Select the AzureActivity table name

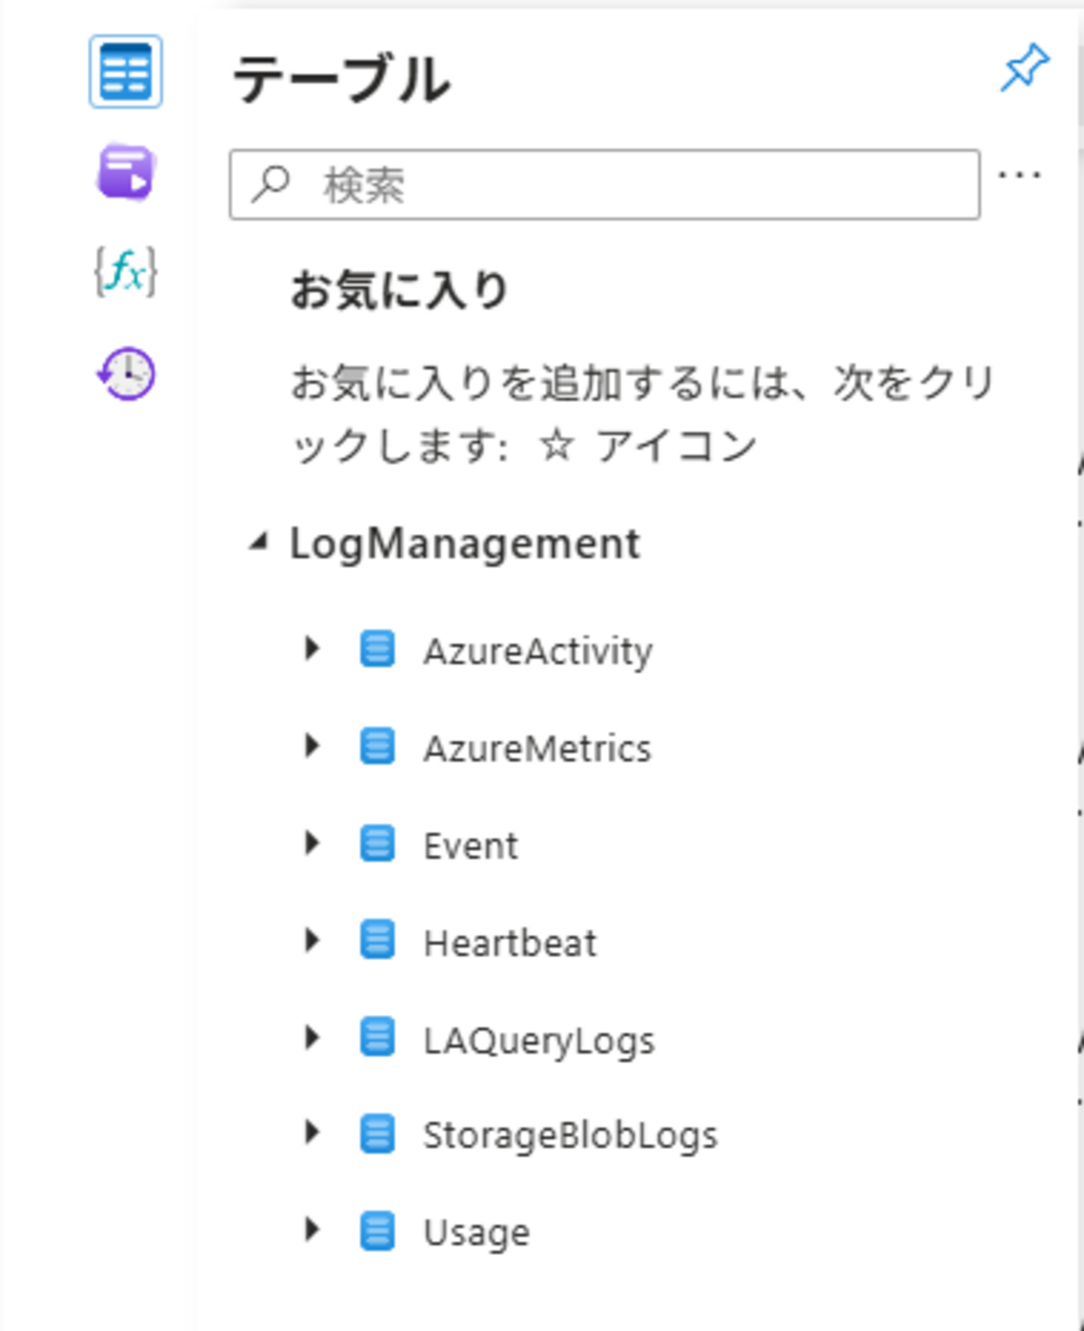pos(538,652)
